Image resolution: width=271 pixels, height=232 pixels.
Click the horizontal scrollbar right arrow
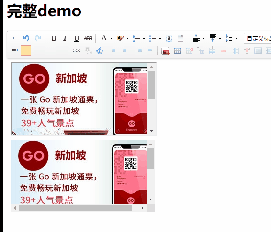pos(143,208)
